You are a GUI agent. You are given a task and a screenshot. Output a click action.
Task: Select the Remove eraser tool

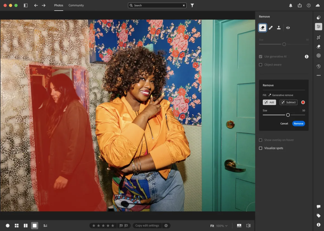click(x=263, y=27)
